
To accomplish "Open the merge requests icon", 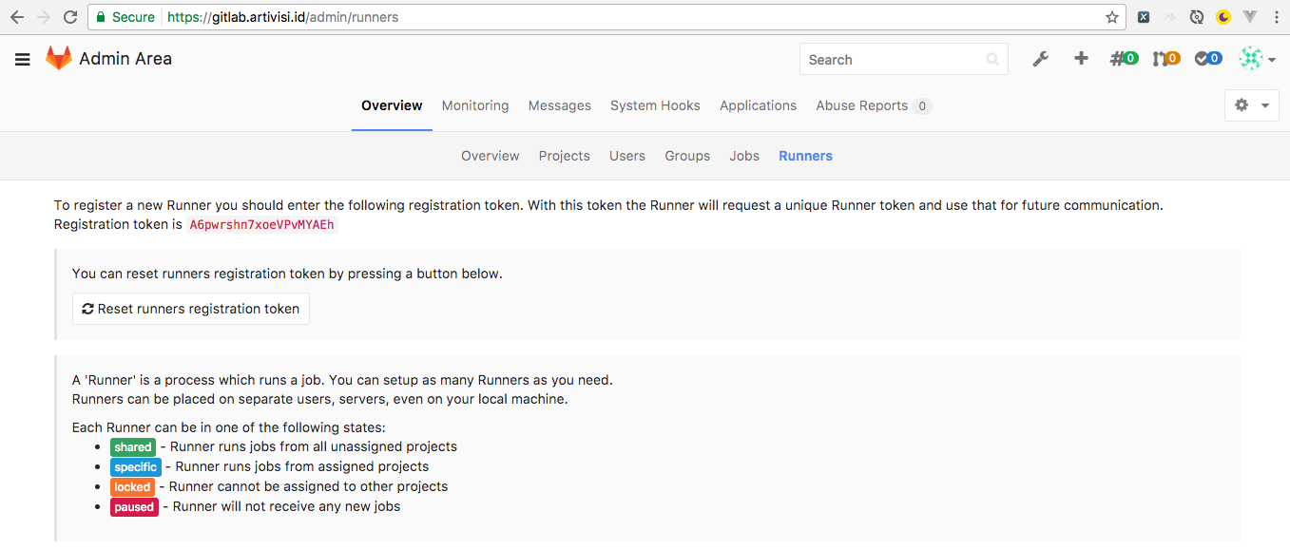I will (1165, 59).
